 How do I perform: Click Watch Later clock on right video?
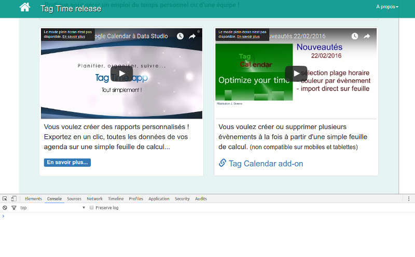coord(355,36)
